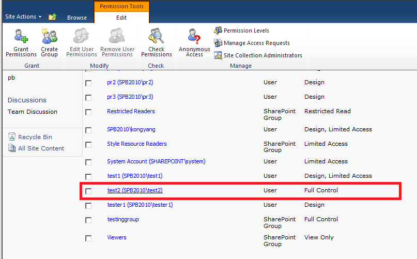This screenshot has height=259, width=417.
Task: Select the test1 (SPB2010\test1) checkbox
Action: coord(88,177)
